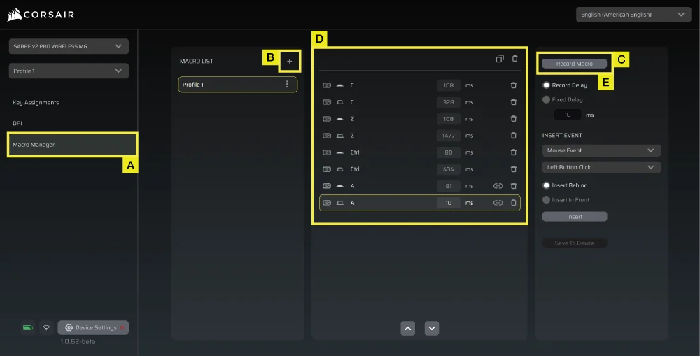Click the green battery status icon
Image resolution: width=700 pixels, height=356 pixels.
28,327
